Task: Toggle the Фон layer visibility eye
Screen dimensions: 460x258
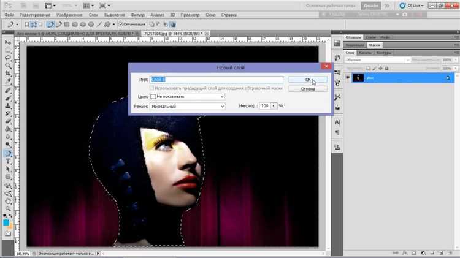Action: pos(348,78)
